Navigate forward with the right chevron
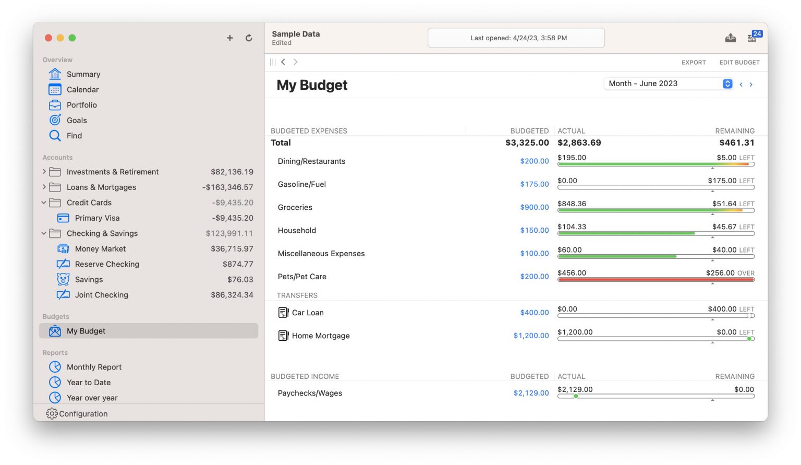Viewport: 801px width, 465px height. click(296, 62)
